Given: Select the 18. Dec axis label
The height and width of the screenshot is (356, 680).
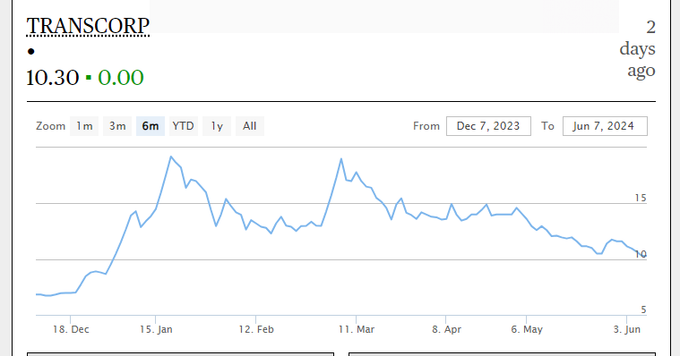Looking at the screenshot, I should [x=71, y=329].
